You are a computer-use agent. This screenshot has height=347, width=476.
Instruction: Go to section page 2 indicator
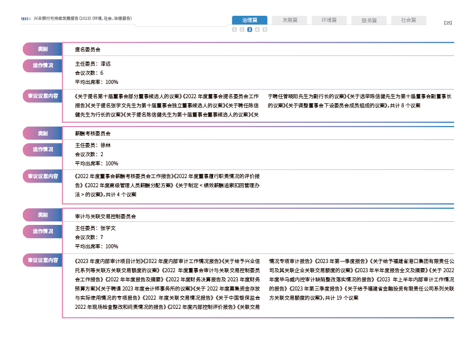pos(242,30)
